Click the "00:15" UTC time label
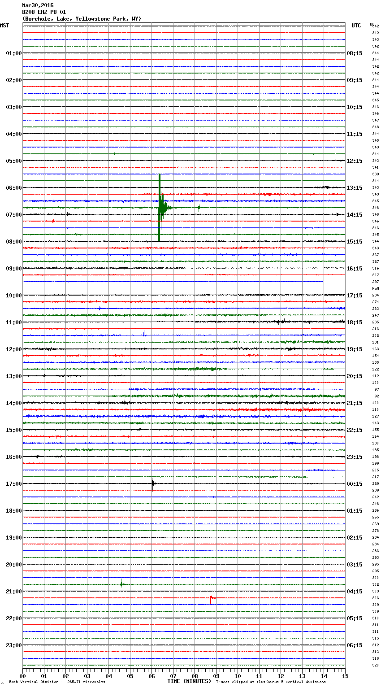 coord(355,484)
